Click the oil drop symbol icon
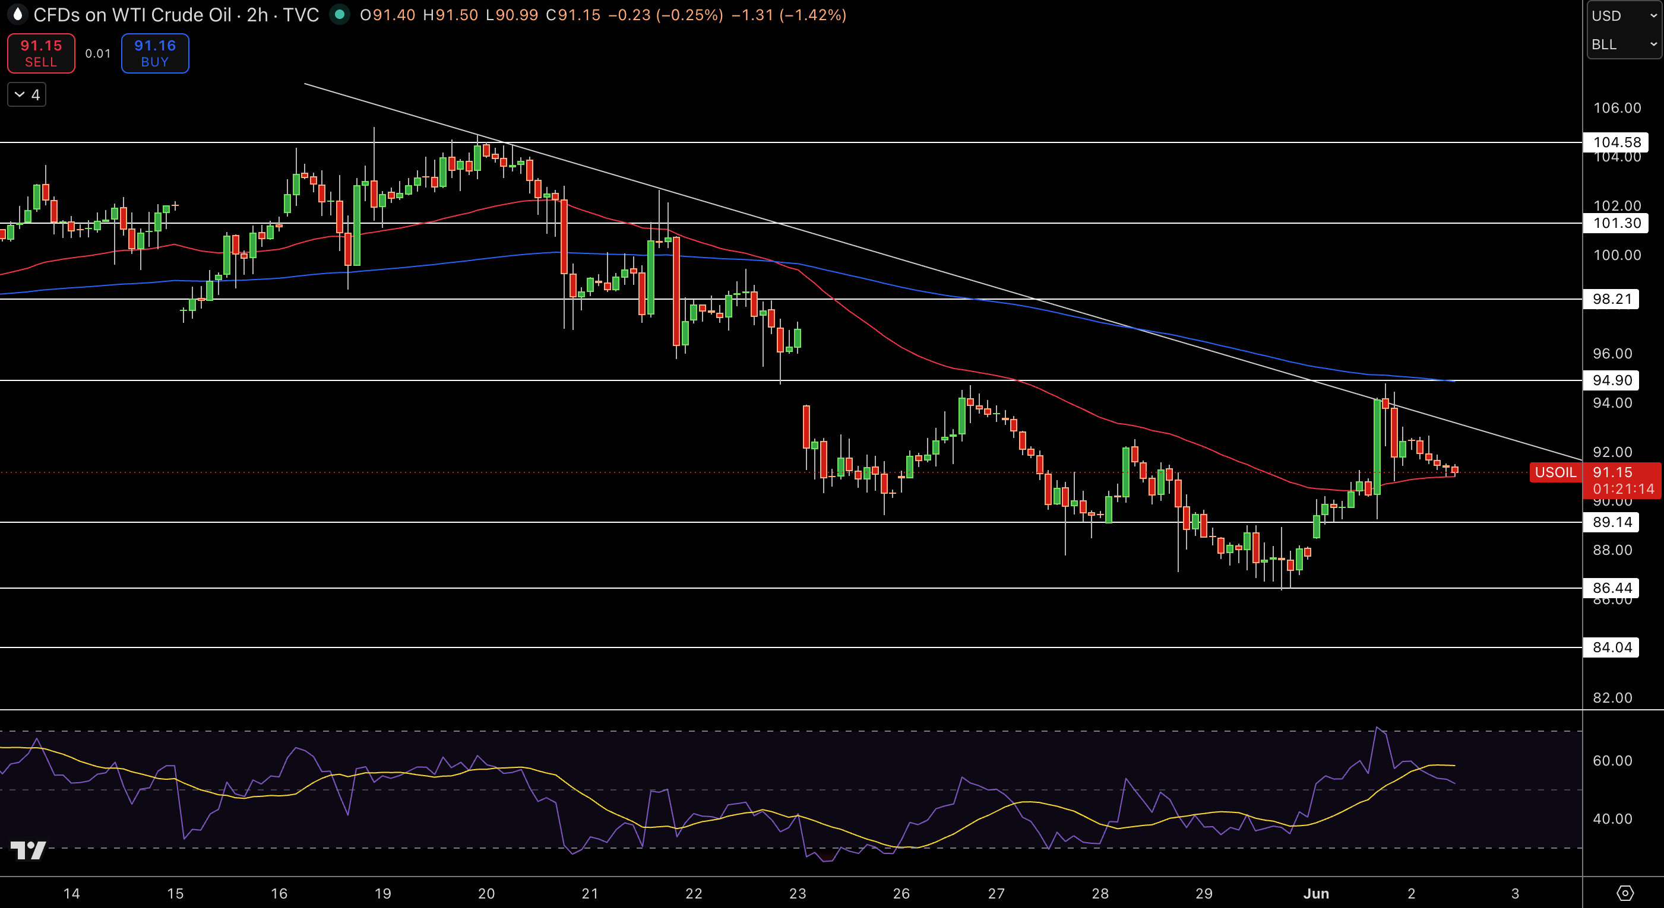This screenshot has width=1664, height=908. pyautogui.click(x=17, y=15)
